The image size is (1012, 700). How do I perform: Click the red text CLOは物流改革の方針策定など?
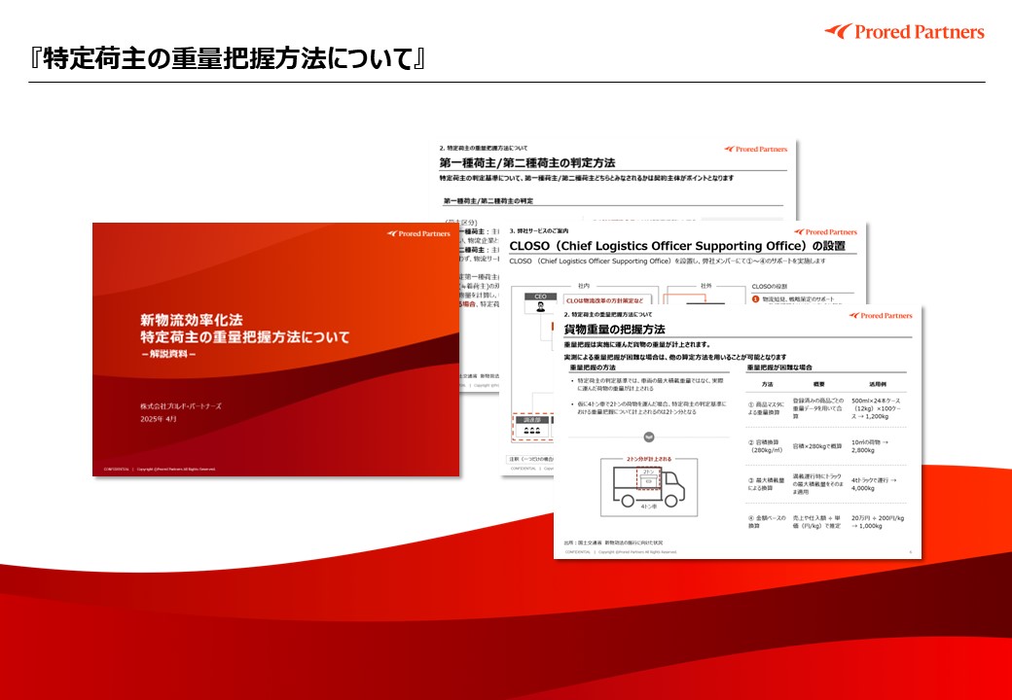pos(604,300)
